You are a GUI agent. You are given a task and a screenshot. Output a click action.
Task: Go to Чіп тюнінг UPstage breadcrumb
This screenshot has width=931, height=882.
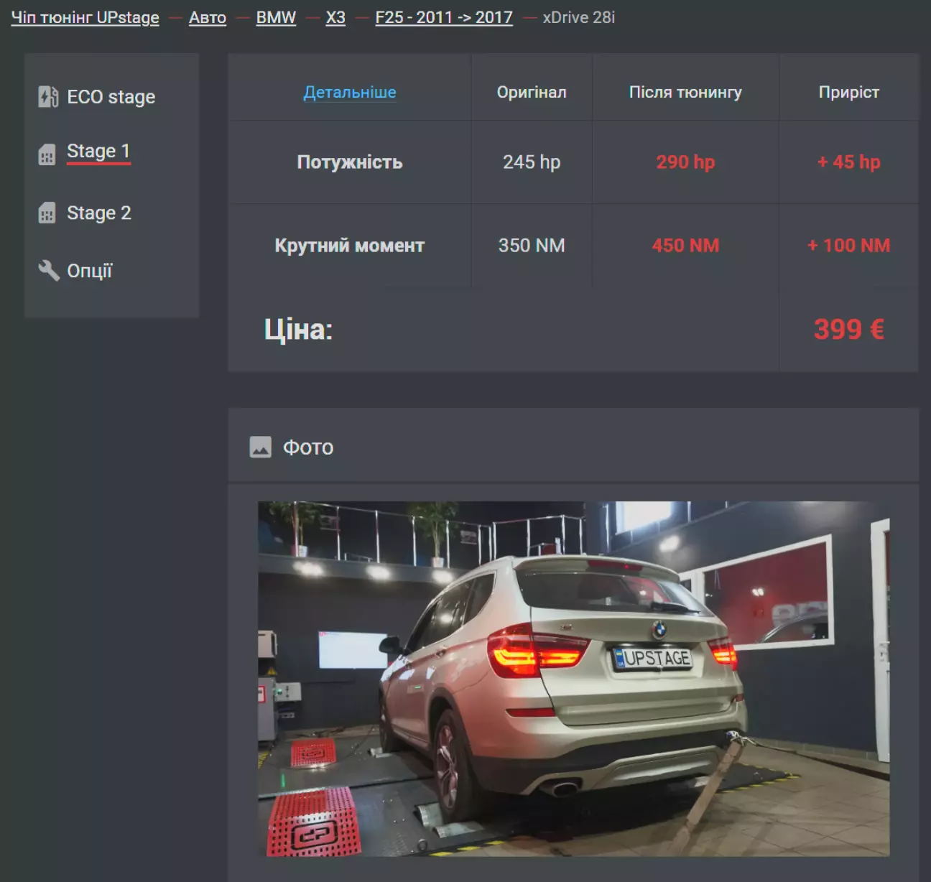[85, 17]
